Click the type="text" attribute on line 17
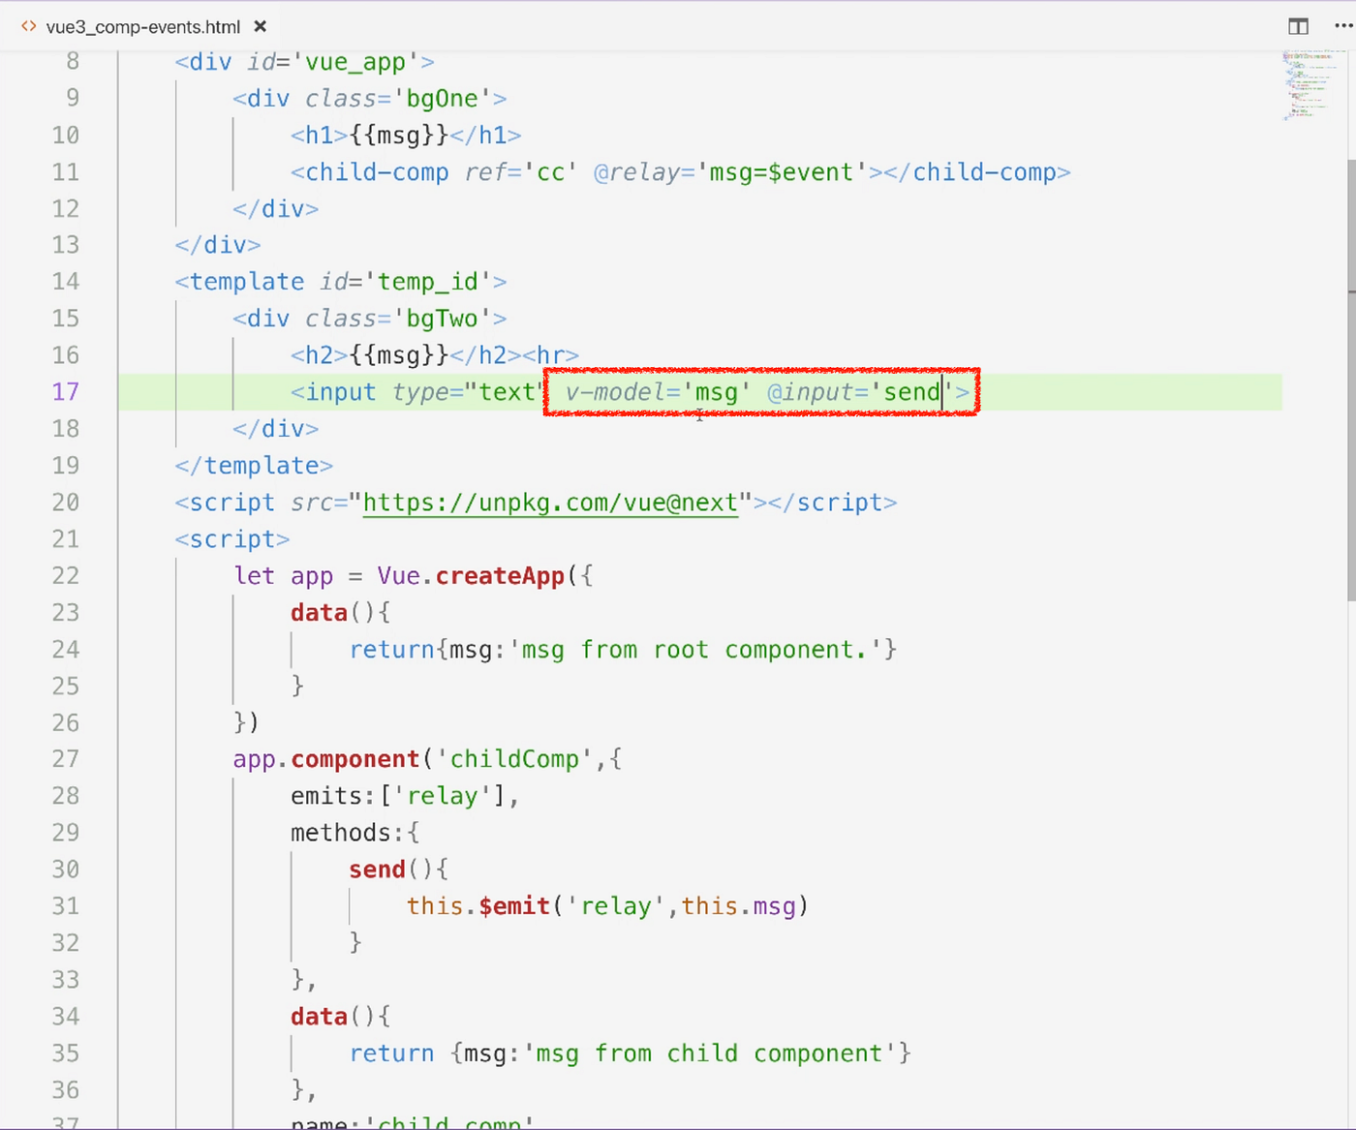Image resolution: width=1356 pixels, height=1130 pixels. click(471, 392)
